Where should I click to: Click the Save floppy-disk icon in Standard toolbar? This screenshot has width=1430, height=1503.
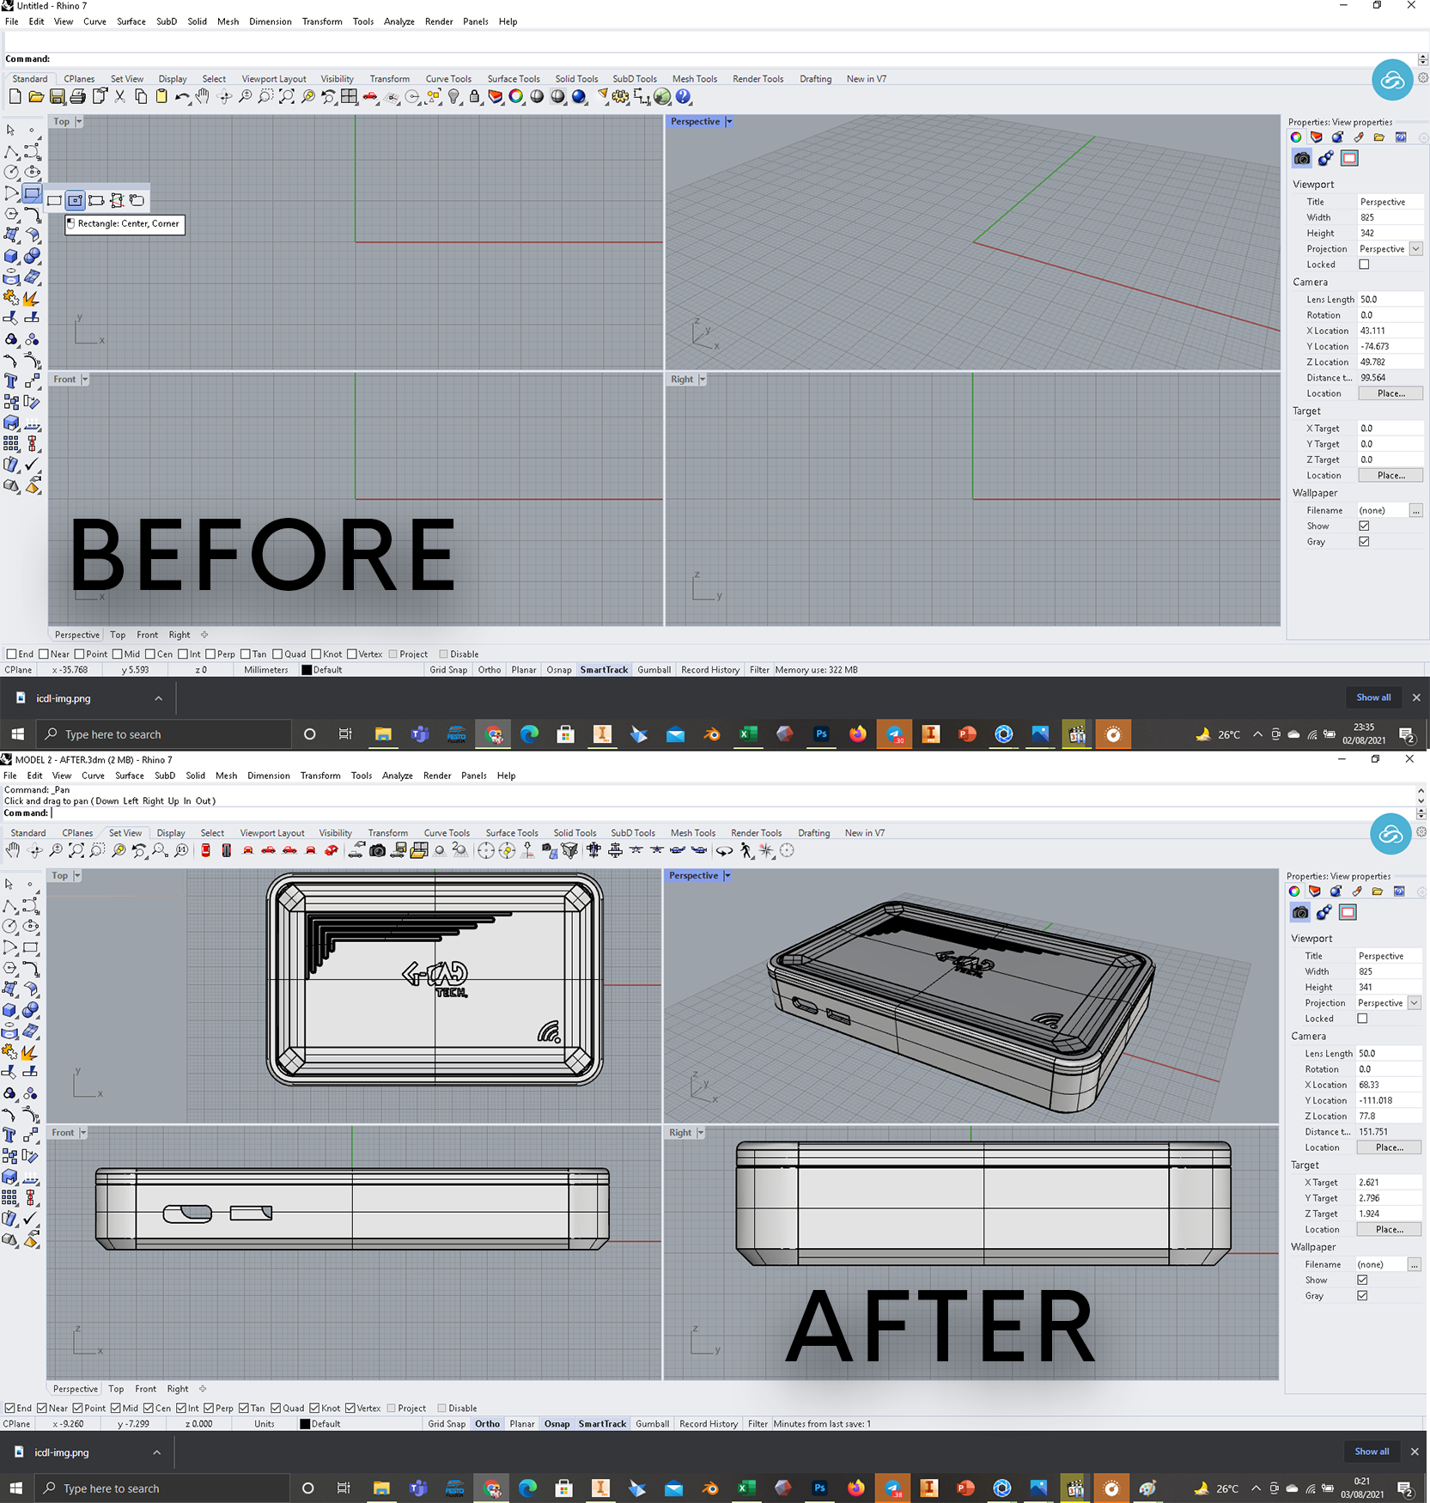(57, 97)
